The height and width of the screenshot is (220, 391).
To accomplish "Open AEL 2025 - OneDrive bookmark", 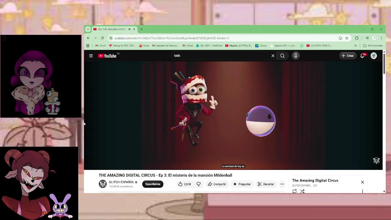I will point(209,46).
